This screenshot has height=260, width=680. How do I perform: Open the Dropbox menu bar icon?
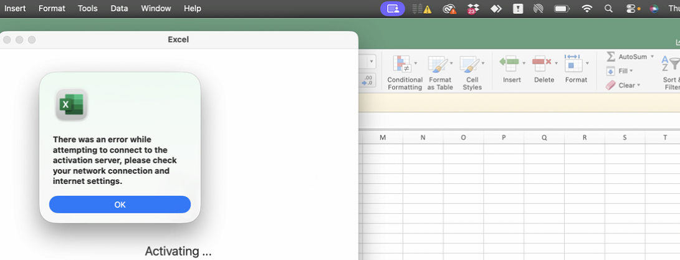click(x=472, y=9)
